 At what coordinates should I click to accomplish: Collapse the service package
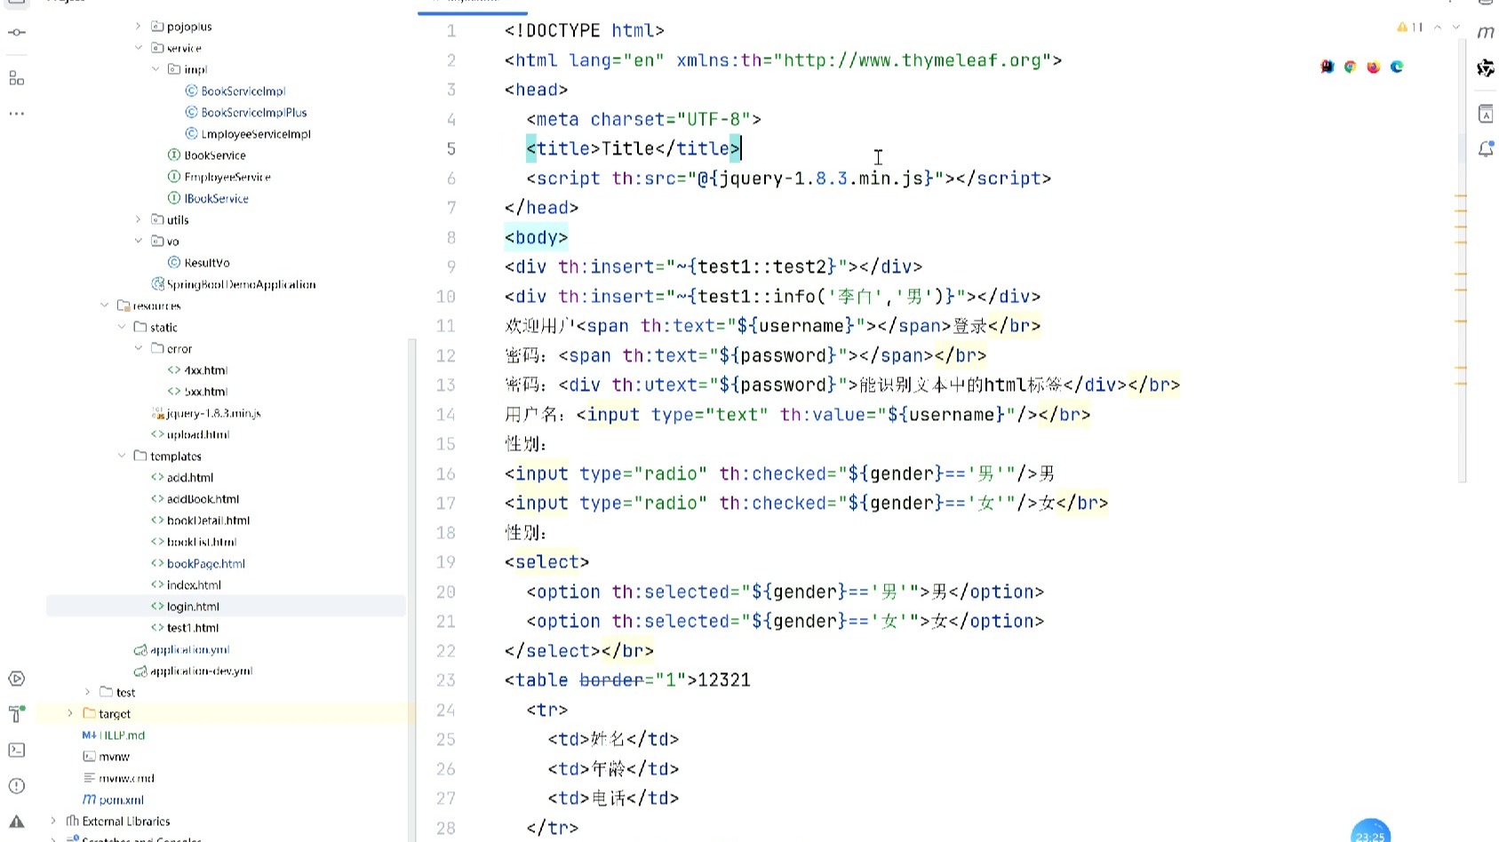(139, 48)
